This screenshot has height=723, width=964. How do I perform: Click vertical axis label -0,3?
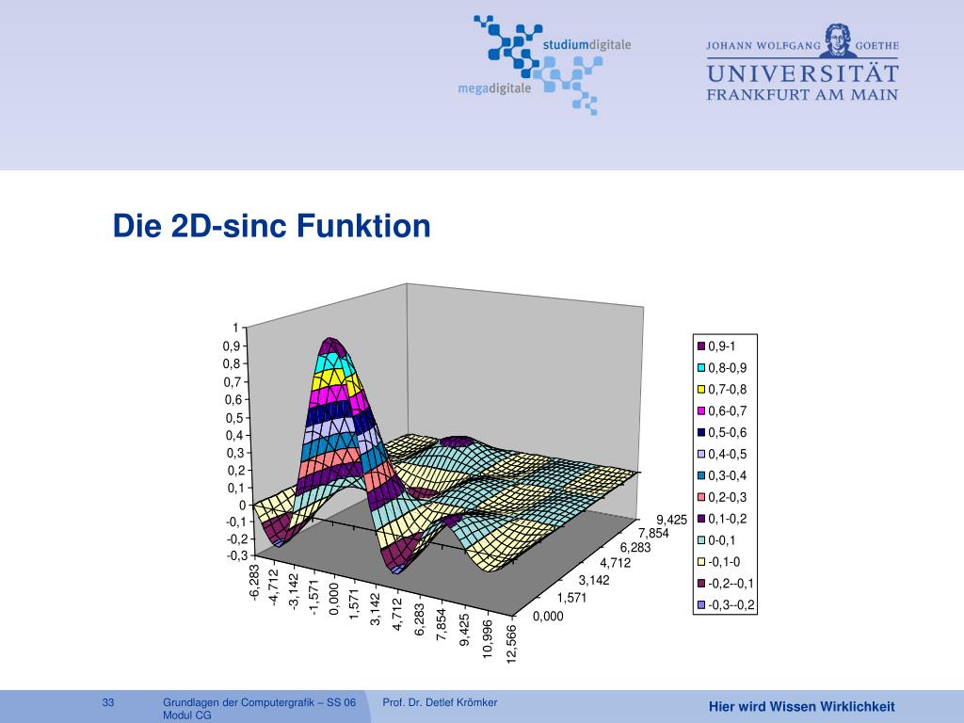click(237, 555)
